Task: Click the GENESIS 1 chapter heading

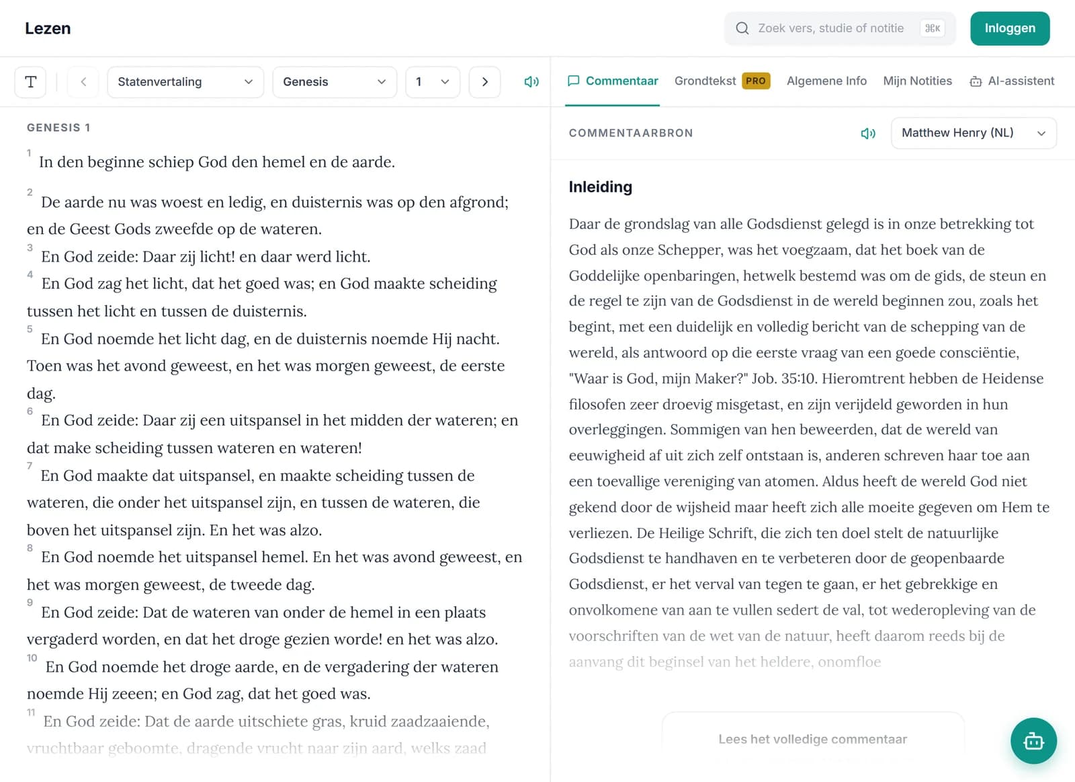Action: pyautogui.click(x=58, y=128)
